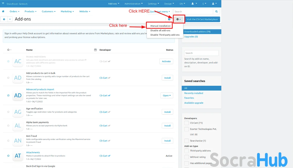
Task: Favorite the Age verification add-on
Action: [x=8, y=112]
